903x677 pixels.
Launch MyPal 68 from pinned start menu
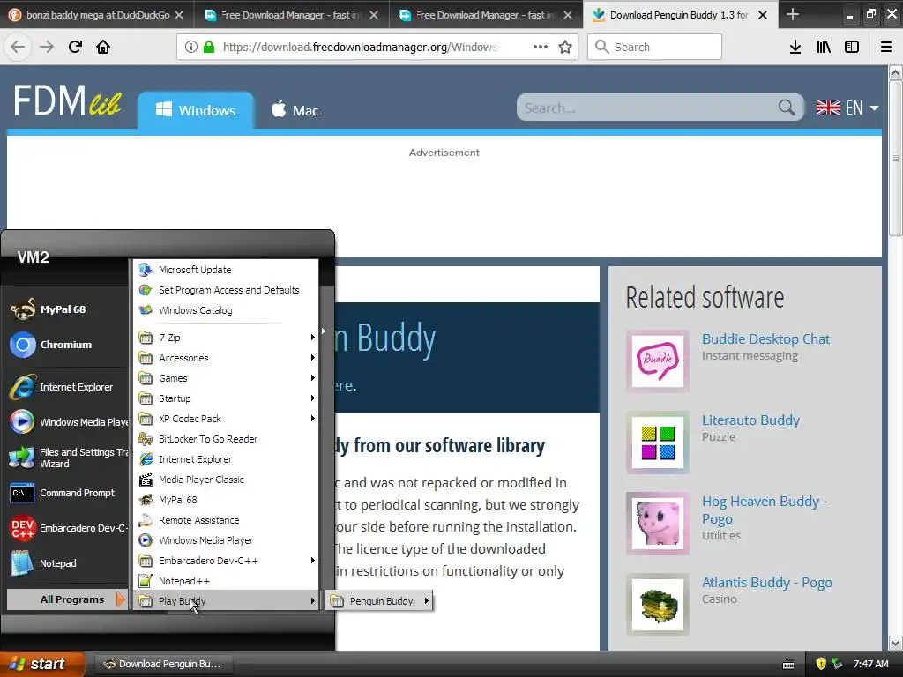pos(66,309)
